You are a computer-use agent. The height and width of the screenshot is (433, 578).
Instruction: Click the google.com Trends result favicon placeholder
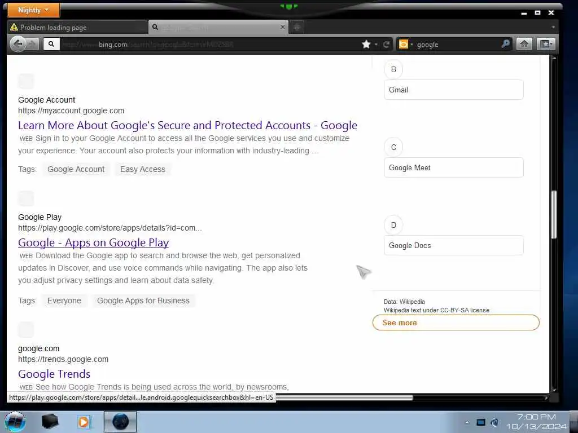pyautogui.click(x=26, y=329)
